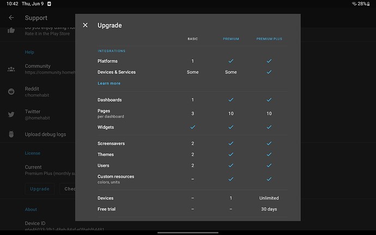Click the Upgrade button under License

click(x=40, y=189)
